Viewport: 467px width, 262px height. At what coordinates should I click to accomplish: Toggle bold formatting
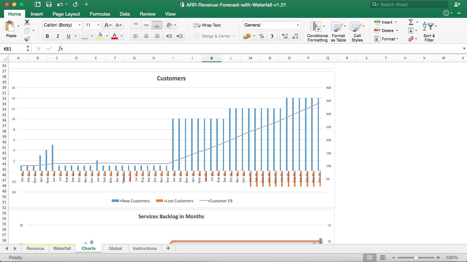pos(47,36)
